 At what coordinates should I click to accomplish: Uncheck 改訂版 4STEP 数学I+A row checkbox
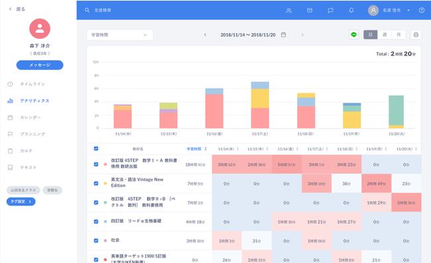click(96, 165)
